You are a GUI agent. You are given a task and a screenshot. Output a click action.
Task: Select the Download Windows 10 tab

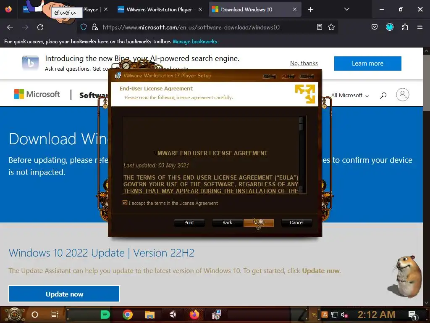point(246,10)
